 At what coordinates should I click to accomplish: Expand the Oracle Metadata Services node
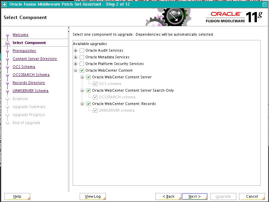(x=75, y=57)
